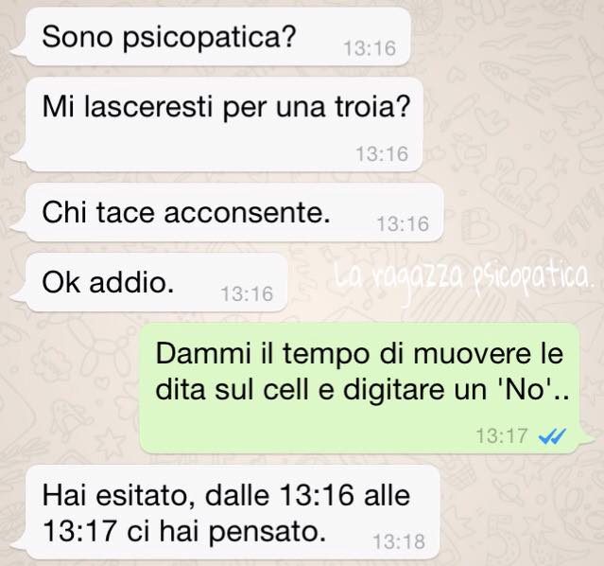Tap the 13:17 timestamp on the green bubble

pos(502,436)
